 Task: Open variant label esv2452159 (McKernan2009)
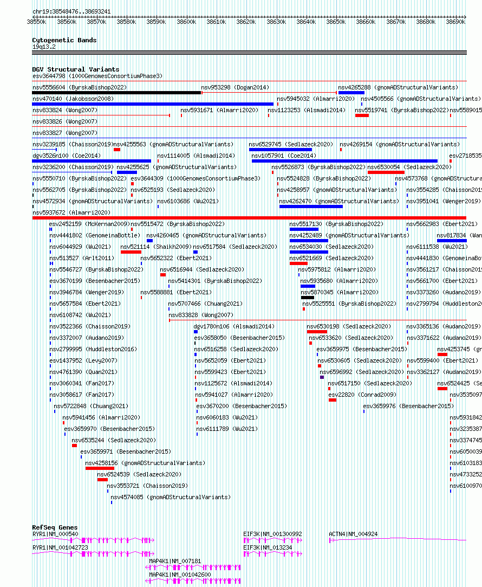[90, 224]
